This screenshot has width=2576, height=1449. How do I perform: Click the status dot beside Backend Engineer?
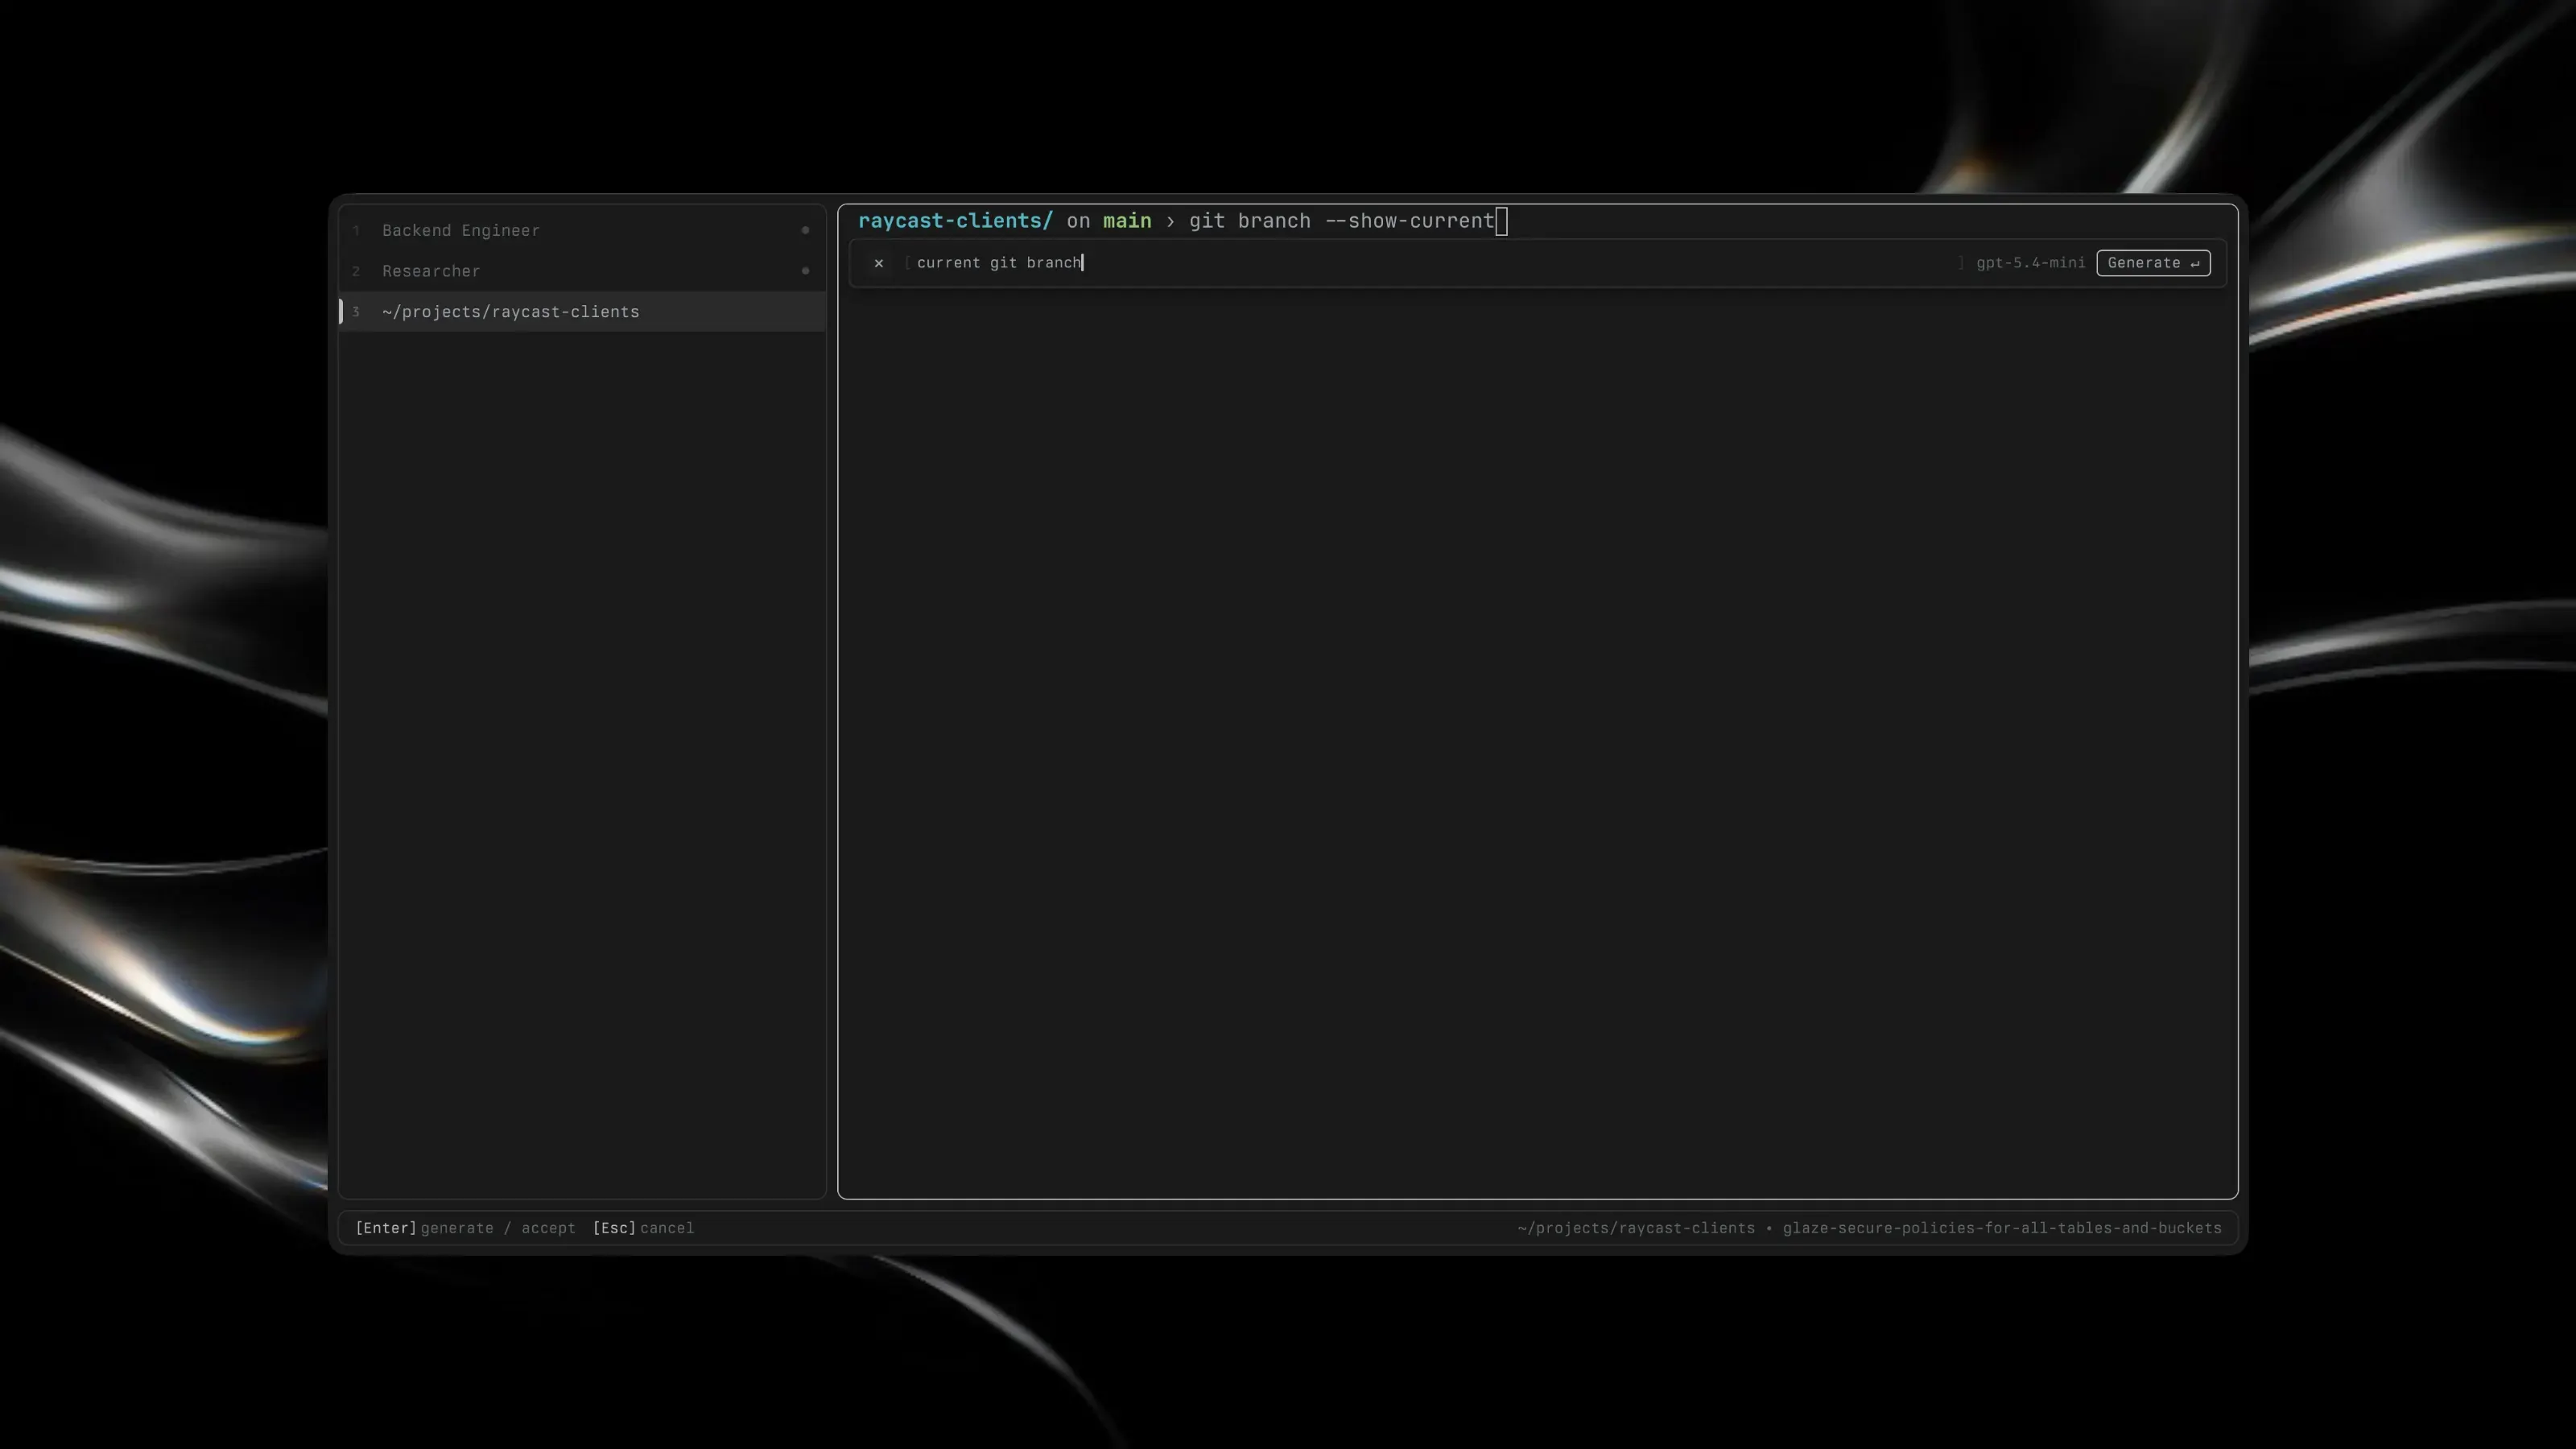805,231
